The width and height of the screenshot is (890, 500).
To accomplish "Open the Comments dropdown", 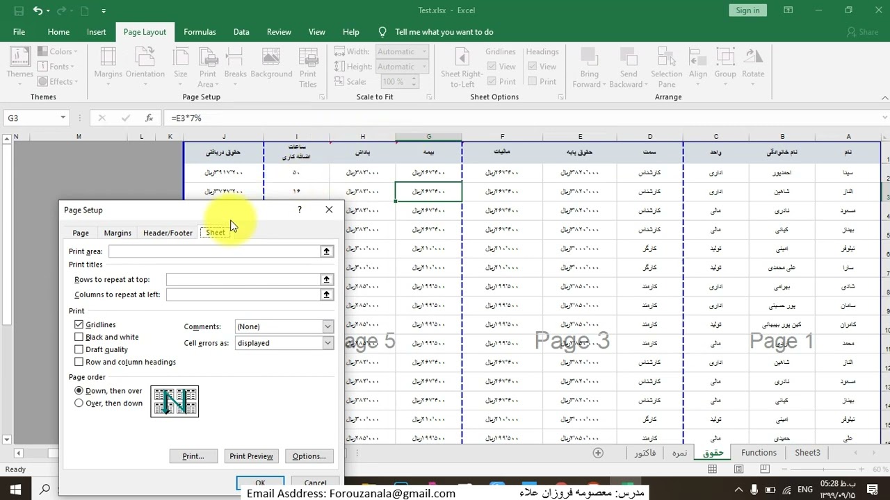I will coord(327,326).
